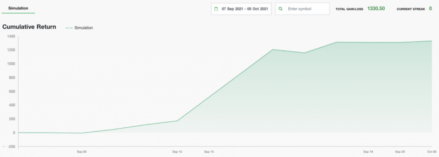The height and width of the screenshot is (157, 439).
Task: Click the magnifier search icon
Action: tap(280, 9)
